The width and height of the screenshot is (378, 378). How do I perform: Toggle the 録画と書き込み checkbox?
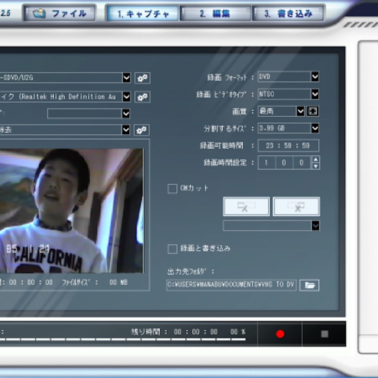[172, 249]
